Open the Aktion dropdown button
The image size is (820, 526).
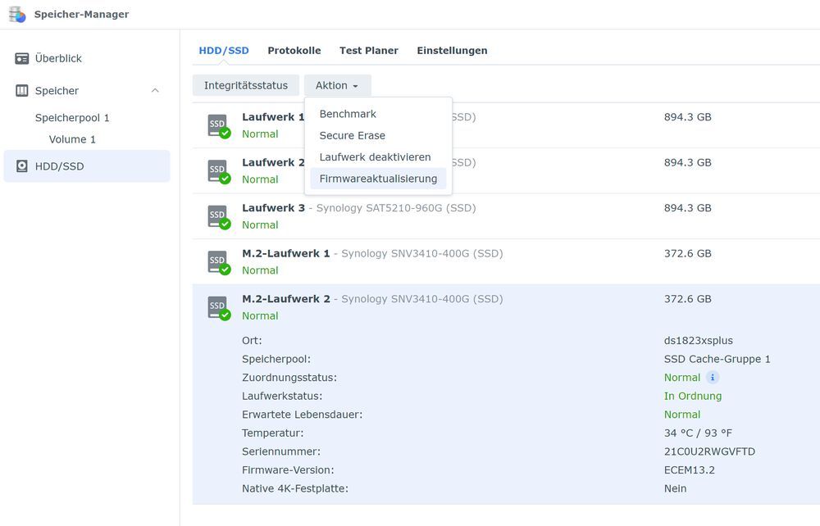337,86
